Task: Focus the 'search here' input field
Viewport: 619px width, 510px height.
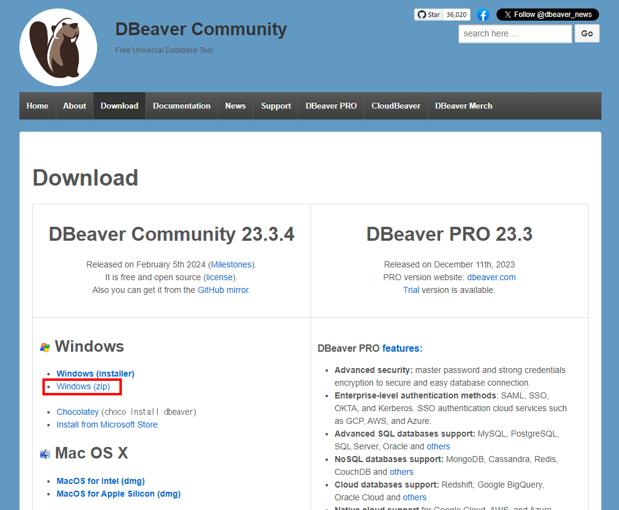Action: point(515,33)
